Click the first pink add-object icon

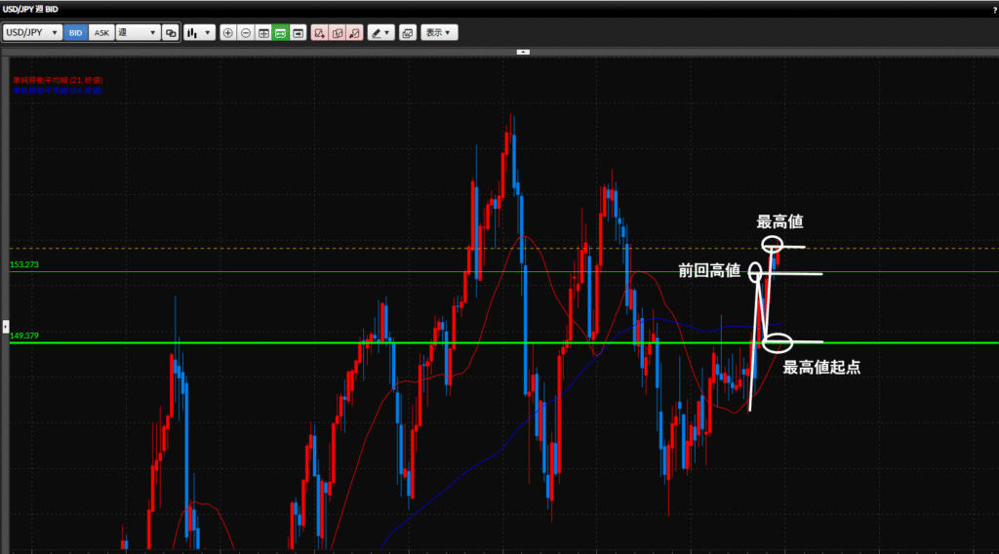[x=319, y=32]
